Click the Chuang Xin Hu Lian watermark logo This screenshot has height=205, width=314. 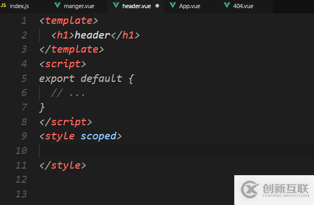(x=275, y=190)
